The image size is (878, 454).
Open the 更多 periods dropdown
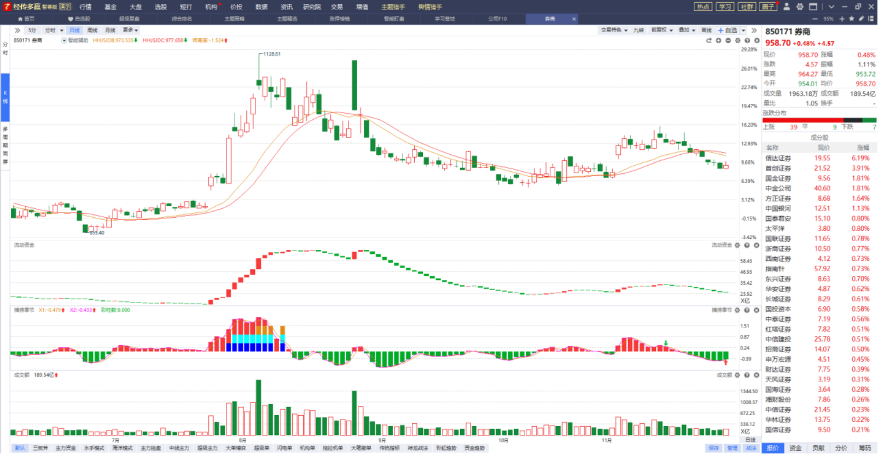click(x=130, y=31)
